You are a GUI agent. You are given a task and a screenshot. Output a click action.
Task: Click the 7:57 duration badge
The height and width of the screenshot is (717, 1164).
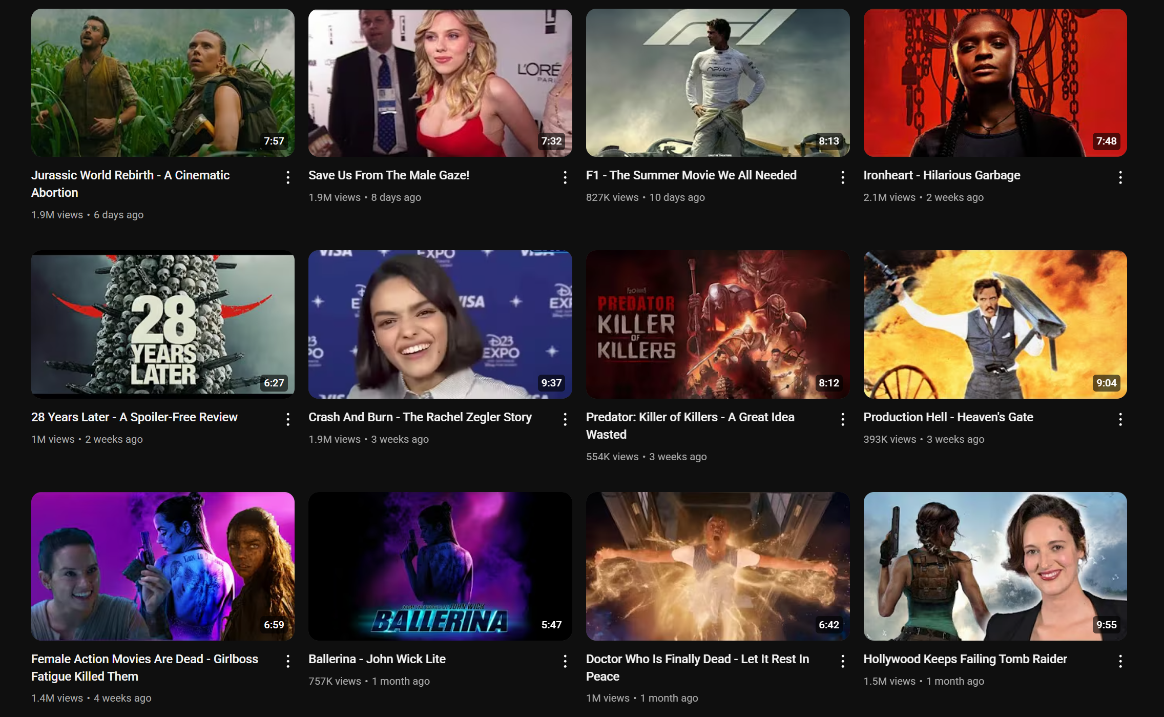tap(274, 141)
